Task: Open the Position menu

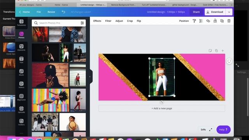Action: click(x=184, y=21)
